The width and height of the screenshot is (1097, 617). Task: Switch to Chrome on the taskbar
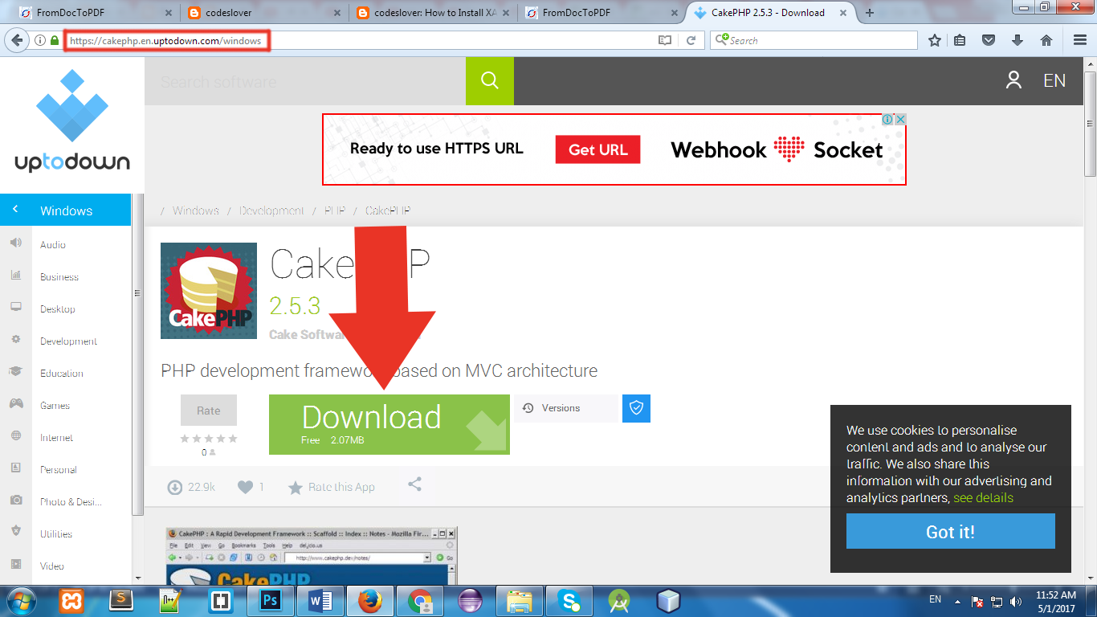(419, 601)
